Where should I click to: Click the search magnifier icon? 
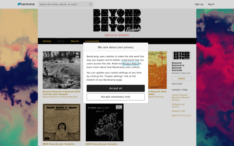(90, 4)
